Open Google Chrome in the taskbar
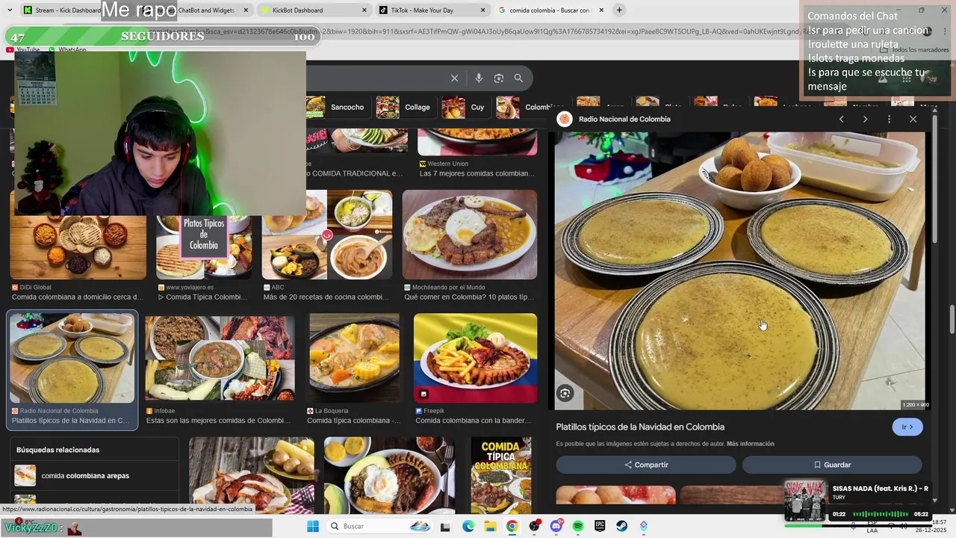The width and height of the screenshot is (956, 538). tap(512, 527)
